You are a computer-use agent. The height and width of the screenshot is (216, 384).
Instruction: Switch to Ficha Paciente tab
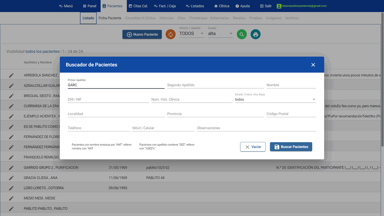click(110, 18)
